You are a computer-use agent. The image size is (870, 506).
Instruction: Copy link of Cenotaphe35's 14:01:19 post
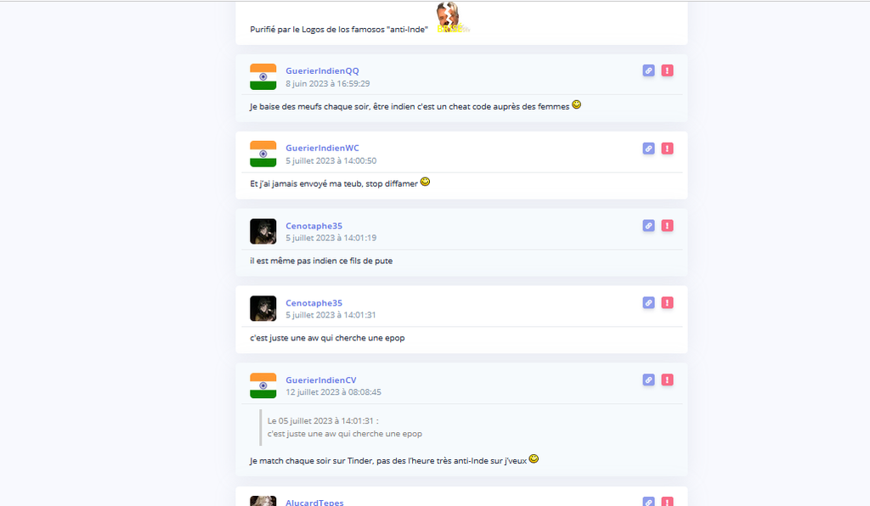tap(648, 226)
